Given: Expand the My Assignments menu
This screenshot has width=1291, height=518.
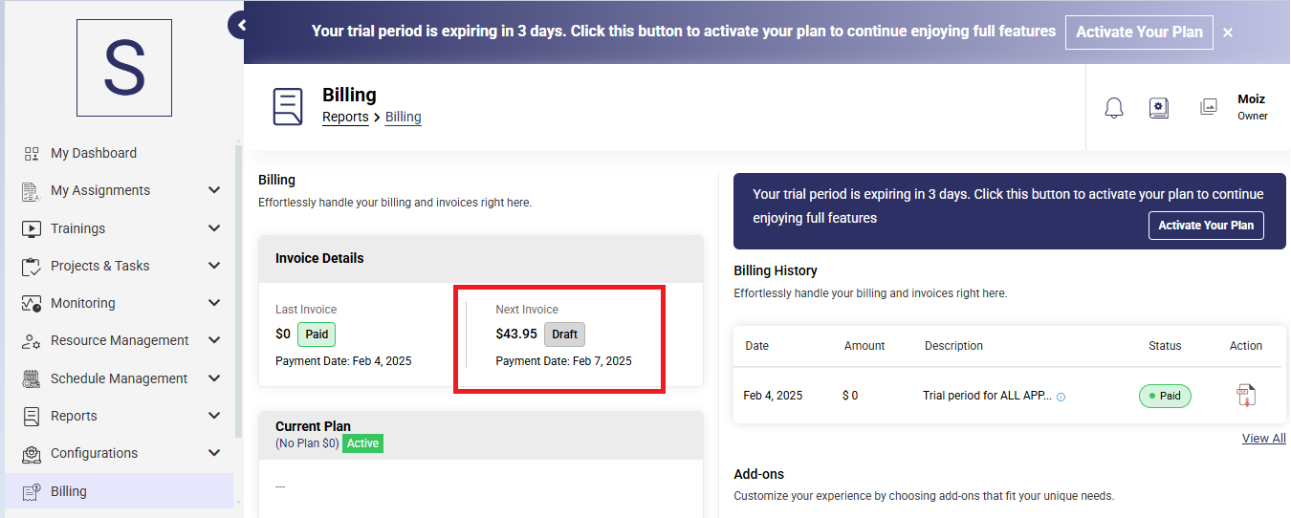Looking at the screenshot, I should coord(214,190).
